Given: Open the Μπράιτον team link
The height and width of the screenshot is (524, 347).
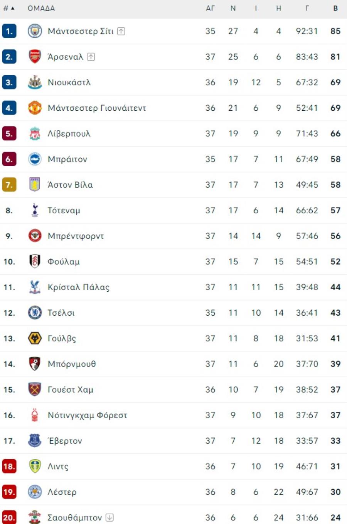Looking at the screenshot, I should coord(67,159).
